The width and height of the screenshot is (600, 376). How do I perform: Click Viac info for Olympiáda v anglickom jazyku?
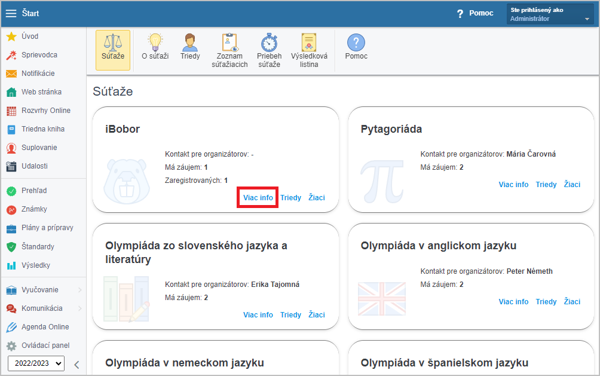(513, 302)
